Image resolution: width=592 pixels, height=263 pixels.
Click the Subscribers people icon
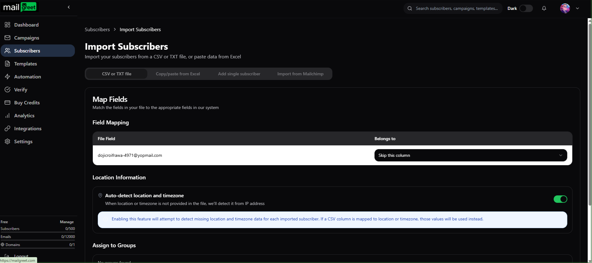pos(7,51)
